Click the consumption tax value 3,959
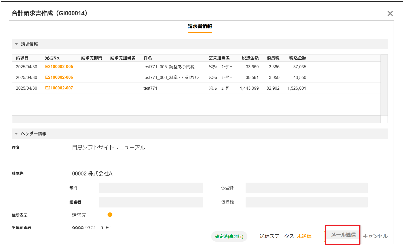 coord(274,77)
